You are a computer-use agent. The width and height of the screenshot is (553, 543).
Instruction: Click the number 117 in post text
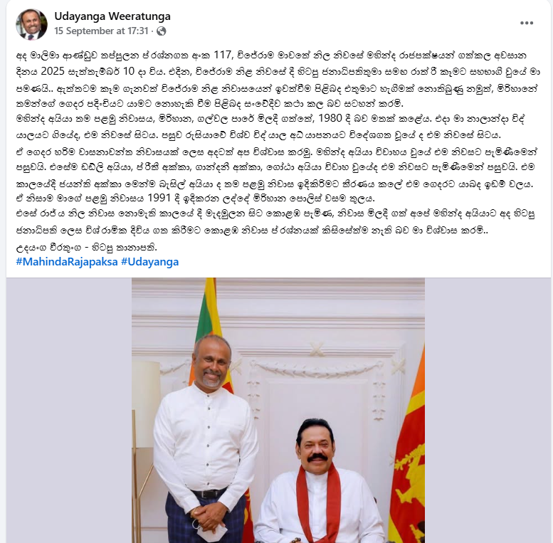click(x=223, y=56)
